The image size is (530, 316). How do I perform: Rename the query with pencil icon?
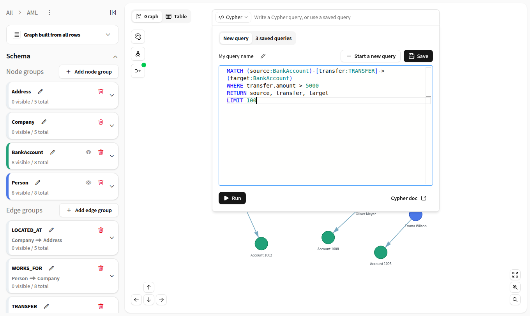tap(263, 56)
